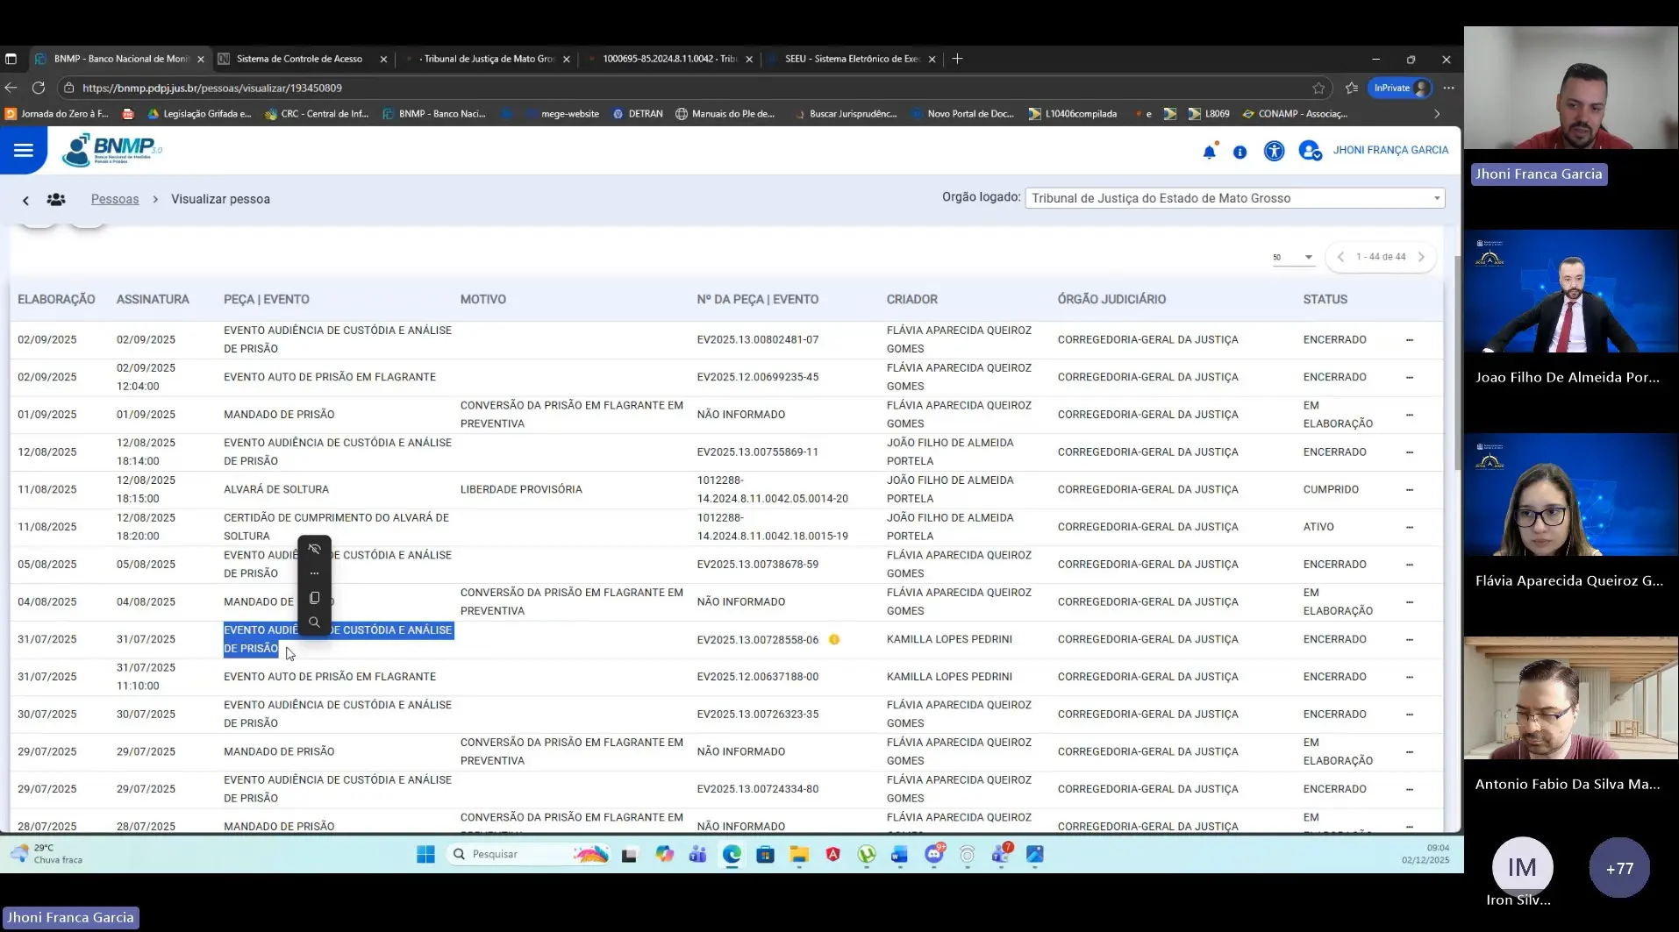The image size is (1679, 932).
Task: Go to next page of results
Action: coord(1421,257)
